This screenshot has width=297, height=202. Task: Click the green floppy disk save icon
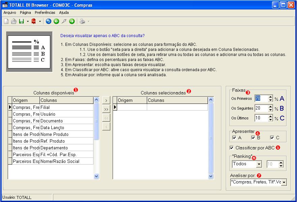21,21
